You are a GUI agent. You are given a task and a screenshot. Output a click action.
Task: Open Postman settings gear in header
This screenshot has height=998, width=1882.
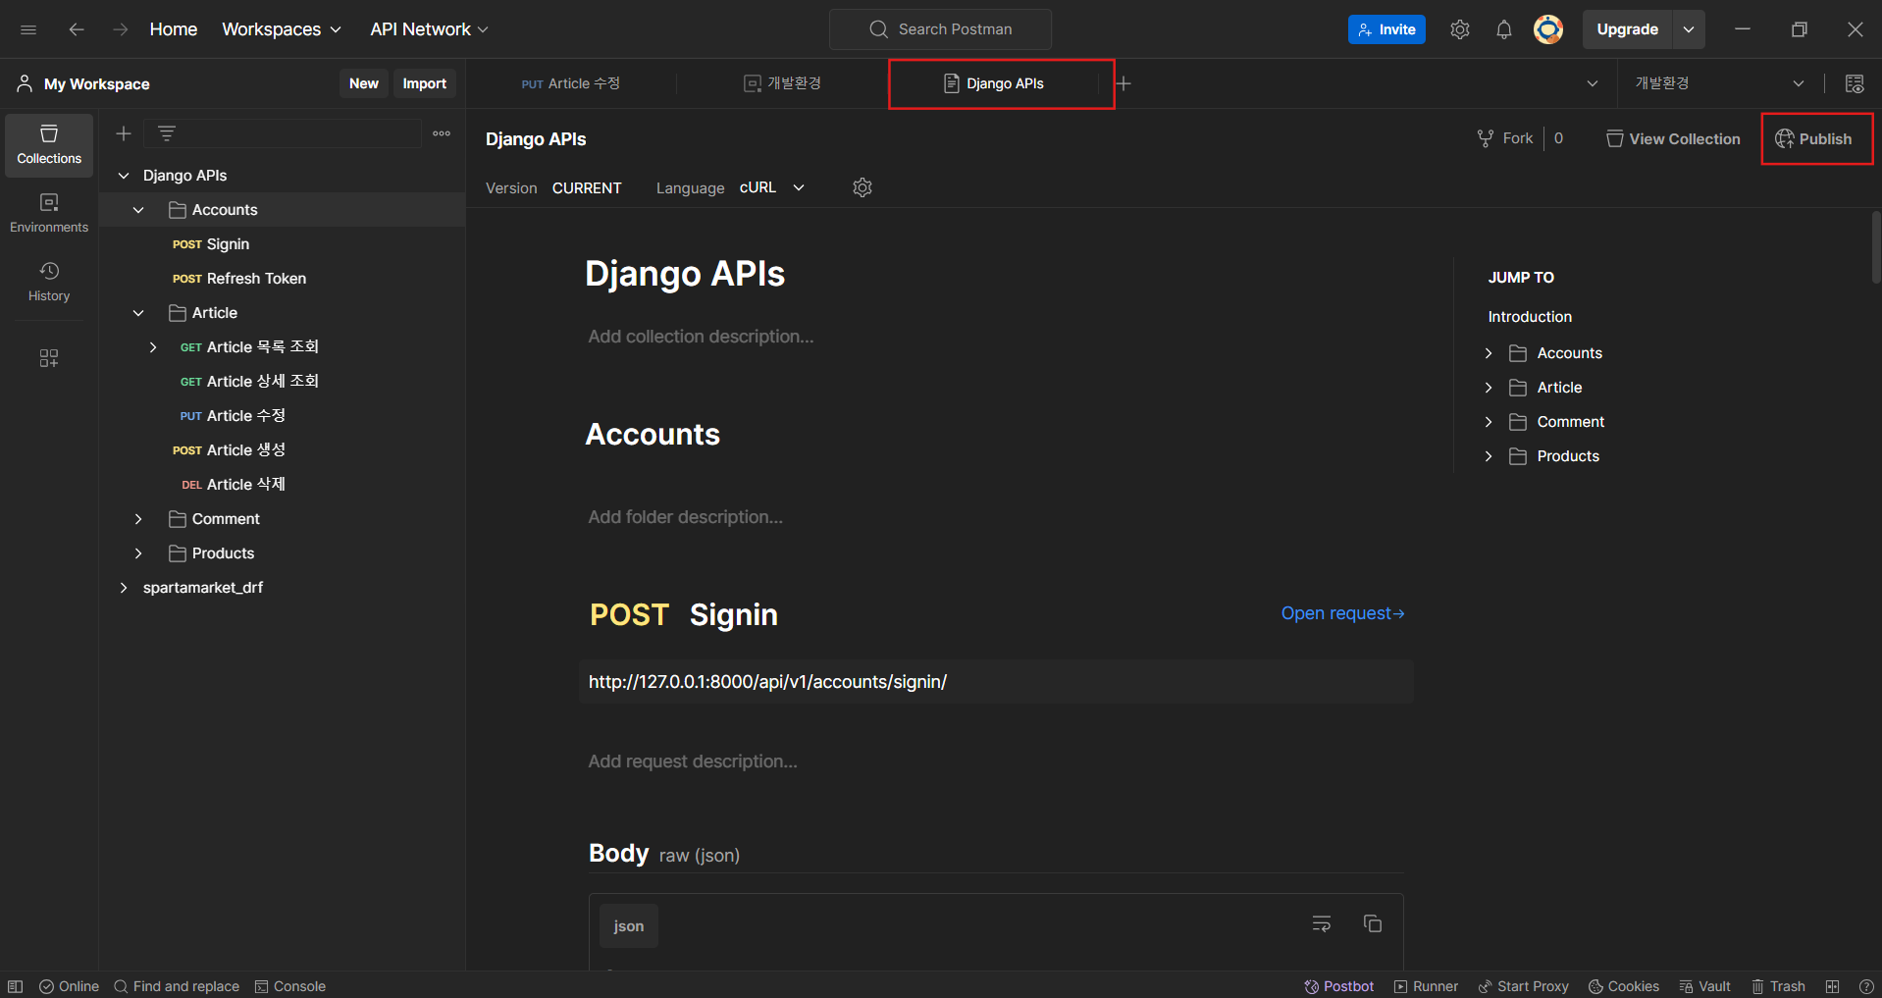pos(1460,29)
